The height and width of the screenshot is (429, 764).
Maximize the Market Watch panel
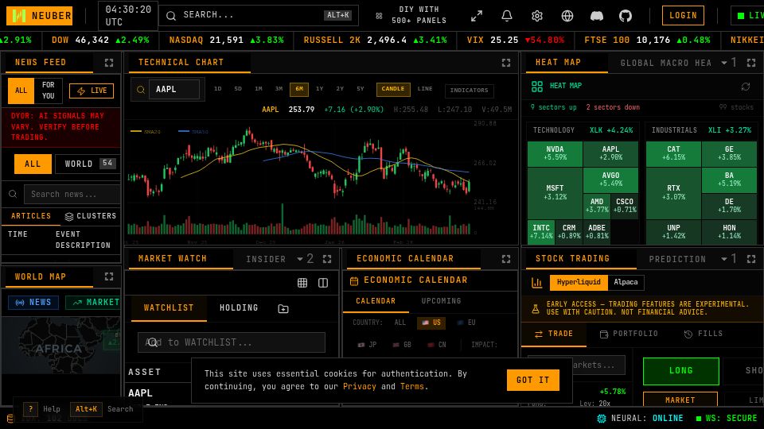327,259
